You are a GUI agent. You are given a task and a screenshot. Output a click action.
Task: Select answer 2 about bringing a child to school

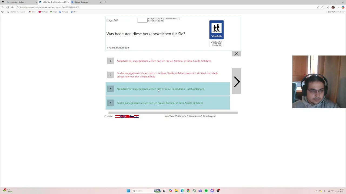(x=168, y=75)
